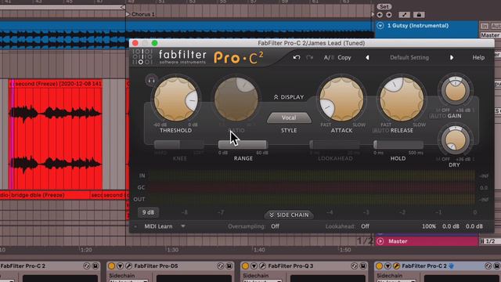
Task: Click the Ratio knob
Action: coord(236,99)
